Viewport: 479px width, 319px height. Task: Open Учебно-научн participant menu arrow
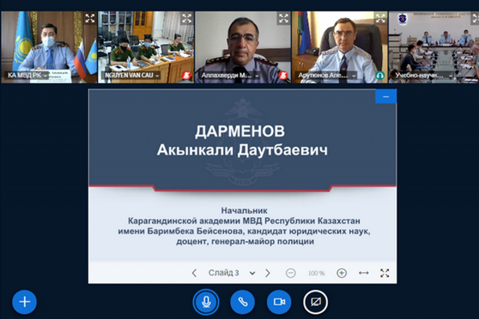click(451, 75)
